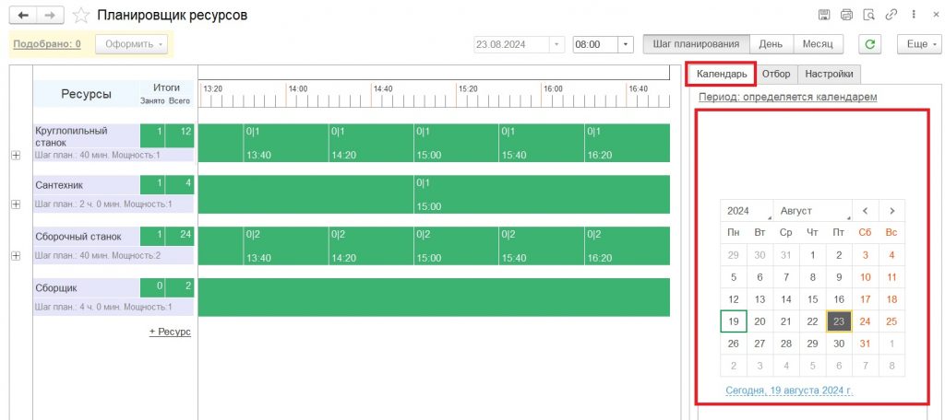Refresh planner with green arrow button
The width and height of the screenshot is (945, 420).
point(869,44)
